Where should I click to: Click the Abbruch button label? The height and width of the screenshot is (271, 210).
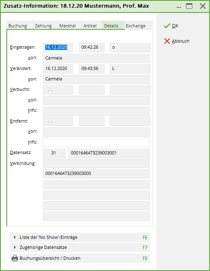tap(180, 41)
